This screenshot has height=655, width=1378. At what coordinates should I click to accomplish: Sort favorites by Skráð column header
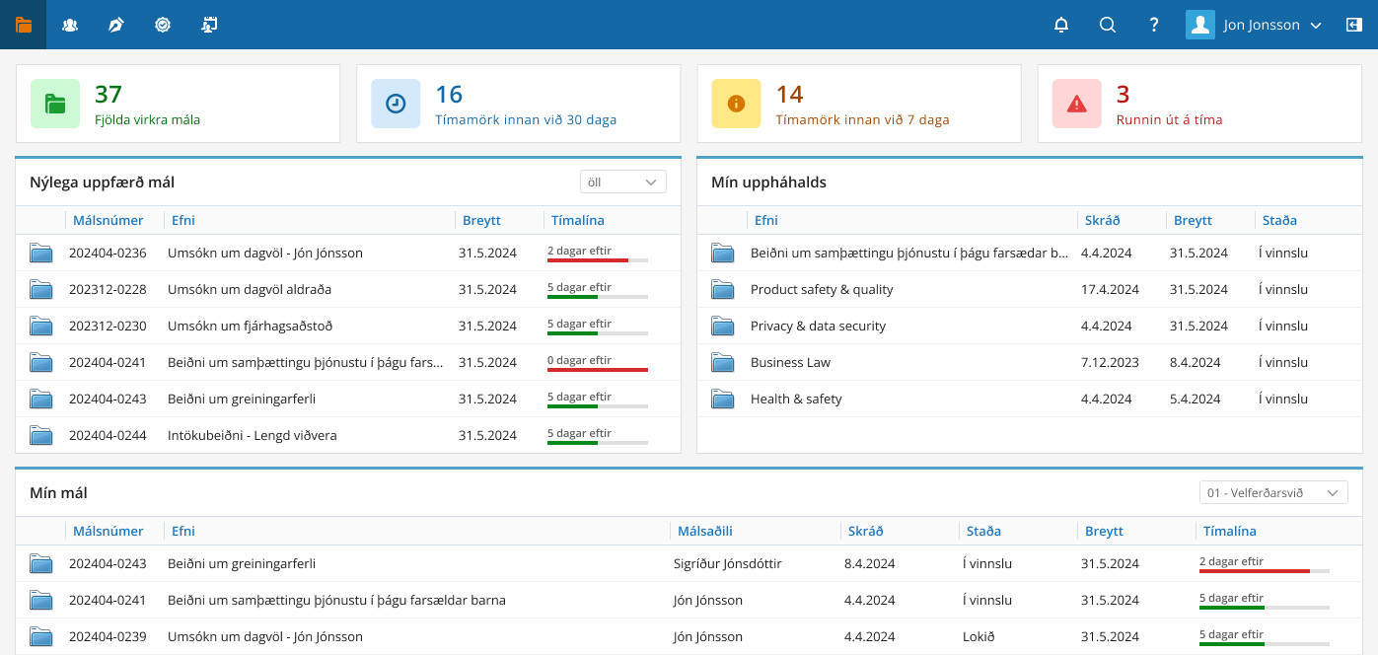pos(1102,220)
